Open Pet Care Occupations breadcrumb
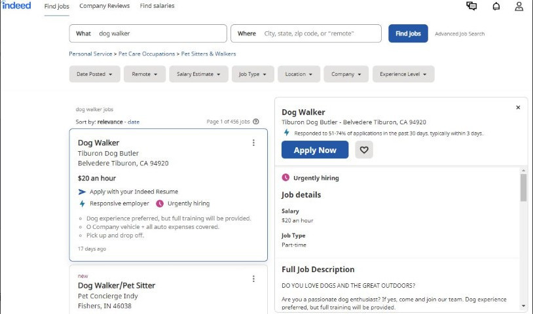Screen dimensions: 533x314 point(147,54)
